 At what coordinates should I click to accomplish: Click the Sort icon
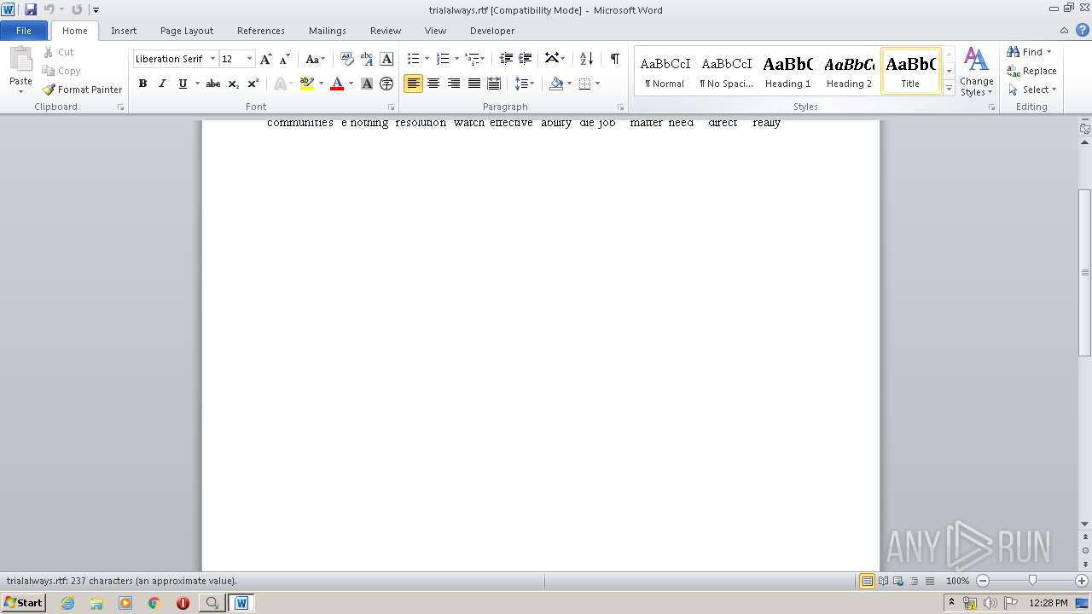point(586,59)
